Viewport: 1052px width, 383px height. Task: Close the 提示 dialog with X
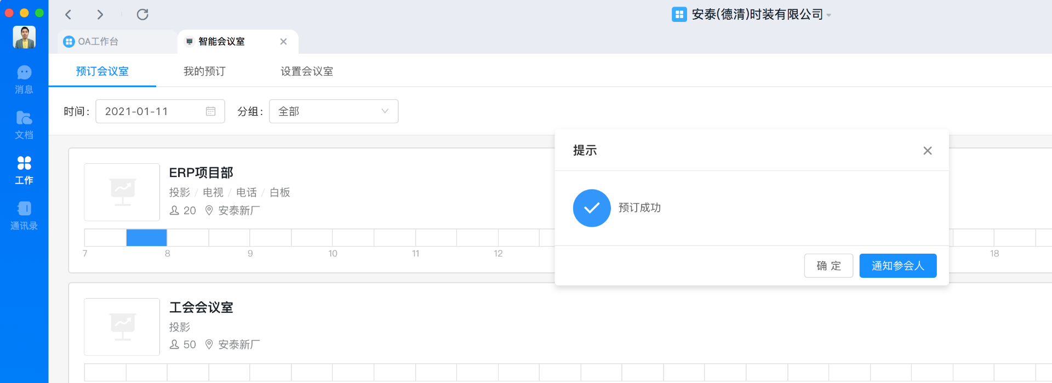tap(927, 151)
